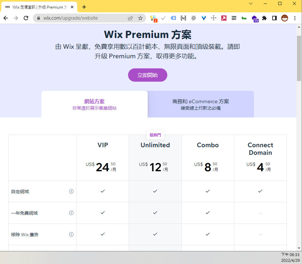Open Chrome three-dot menu
Viewport: 302px width, 264px height.
click(295, 18)
